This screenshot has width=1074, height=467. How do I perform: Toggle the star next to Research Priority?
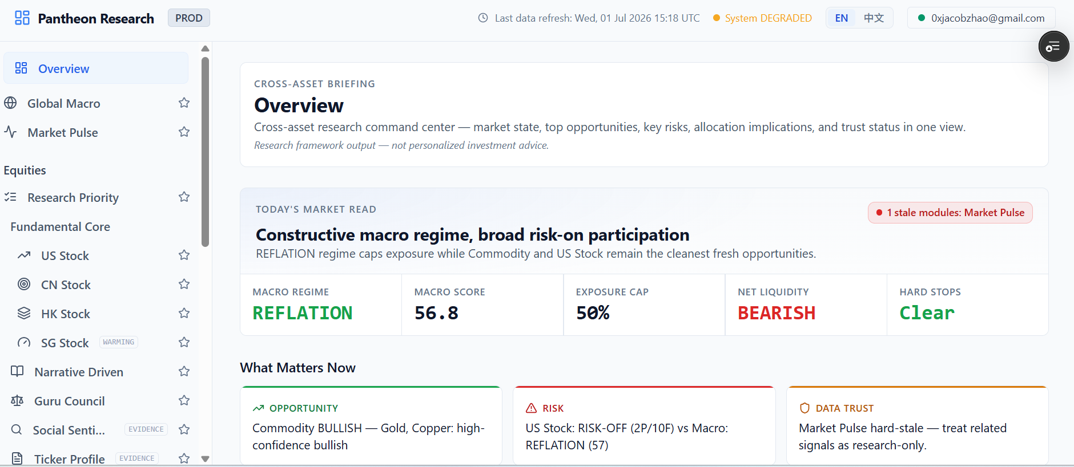click(184, 197)
